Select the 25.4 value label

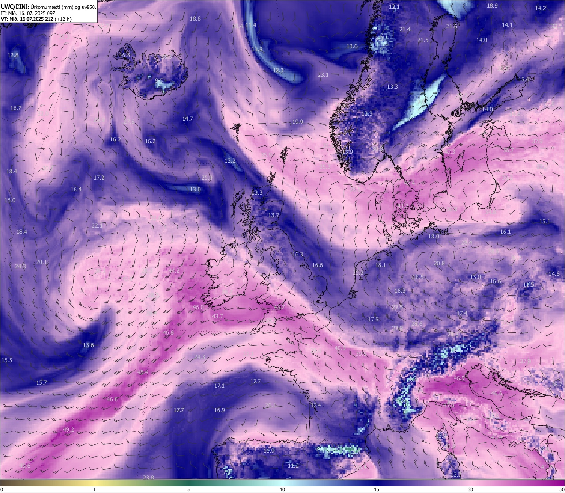[x=207, y=178]
